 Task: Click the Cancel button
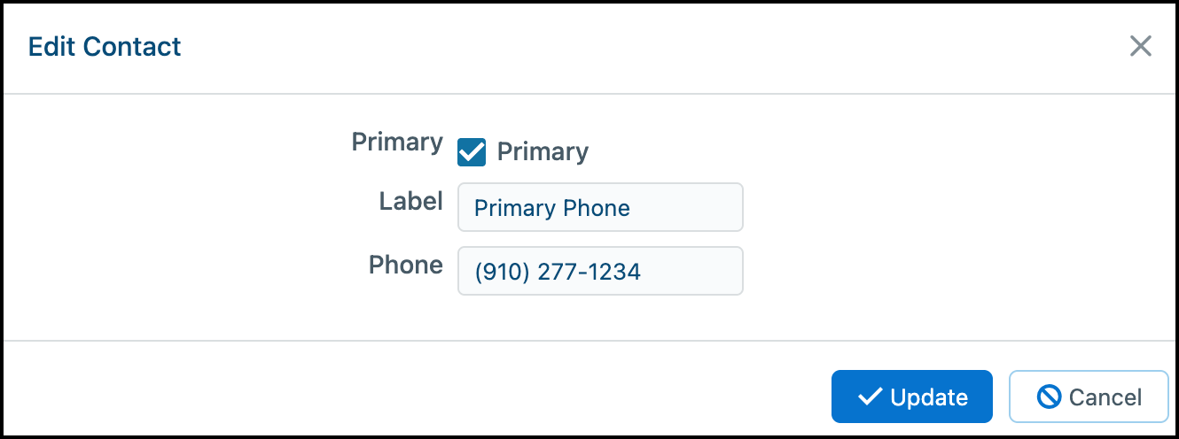pos(1089,397)
